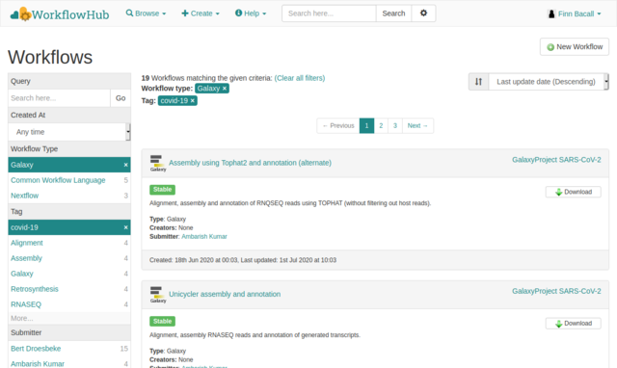Screen dimensions: 617x368
Task: Select page 1 in pagination
Action: tap(366, 126)
